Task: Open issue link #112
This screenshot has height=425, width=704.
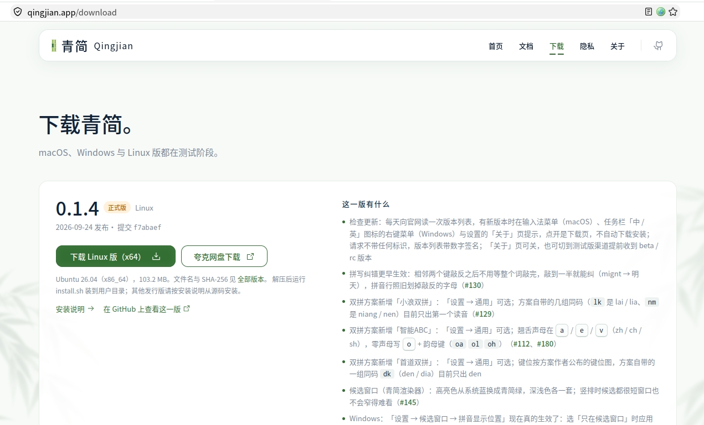Action: point(522,344)
